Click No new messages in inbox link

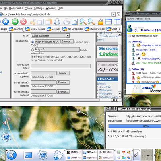[x=145, y=36]
